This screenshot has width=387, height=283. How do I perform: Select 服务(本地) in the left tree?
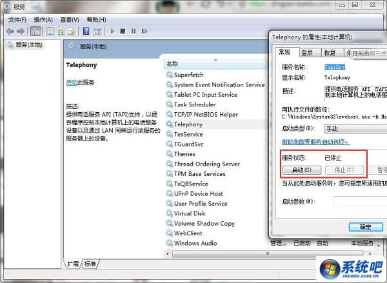[28, 44]
